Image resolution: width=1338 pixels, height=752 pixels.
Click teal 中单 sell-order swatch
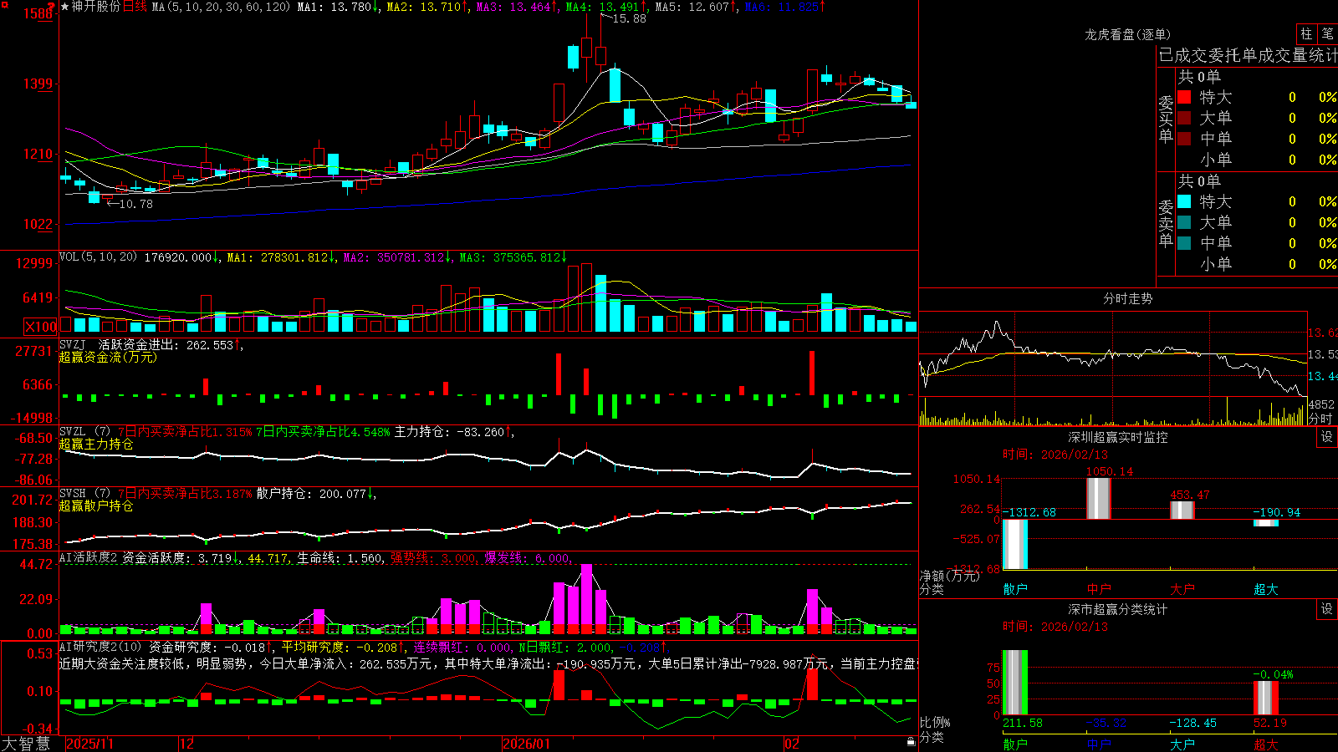click(1184, 243)
